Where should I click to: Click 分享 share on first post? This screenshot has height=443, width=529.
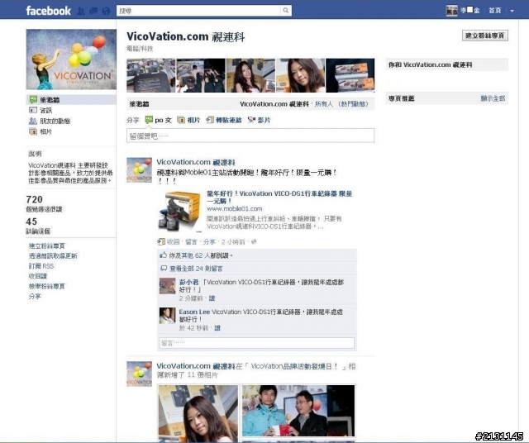(209, 242)
